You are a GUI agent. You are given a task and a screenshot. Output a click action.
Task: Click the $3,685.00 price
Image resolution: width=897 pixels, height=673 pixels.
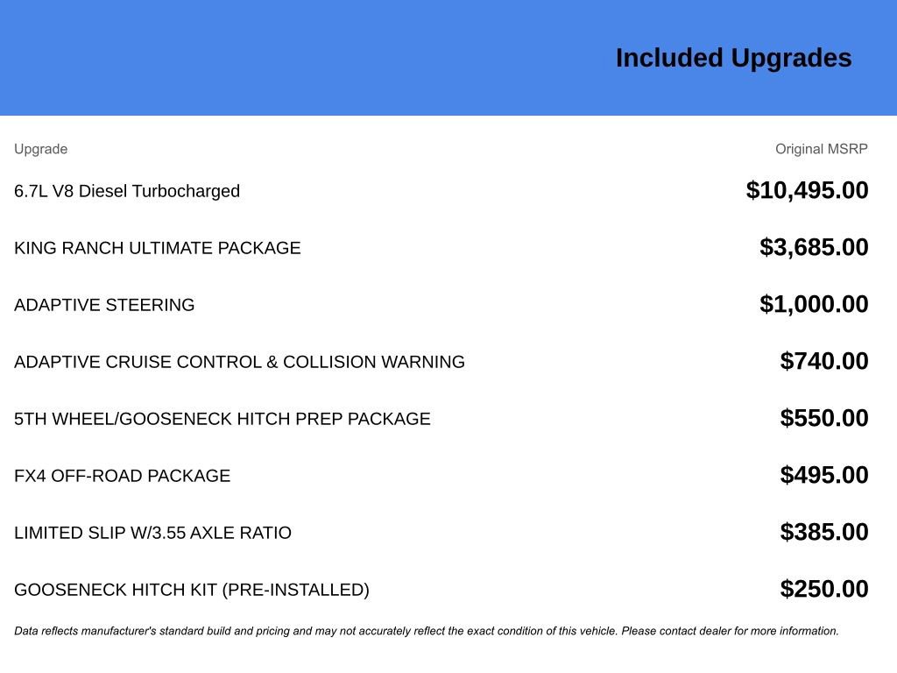[814, 247]
